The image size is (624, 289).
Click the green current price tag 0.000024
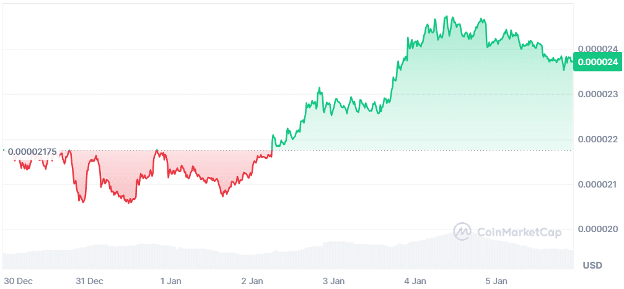[596, 62]
